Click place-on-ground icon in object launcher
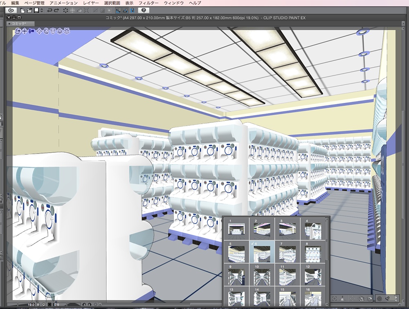Viewport: 409px width, 309px height. coord(343,299)
